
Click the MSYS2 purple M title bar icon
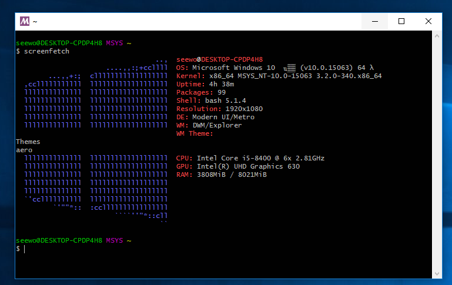[x=25, y=21]
